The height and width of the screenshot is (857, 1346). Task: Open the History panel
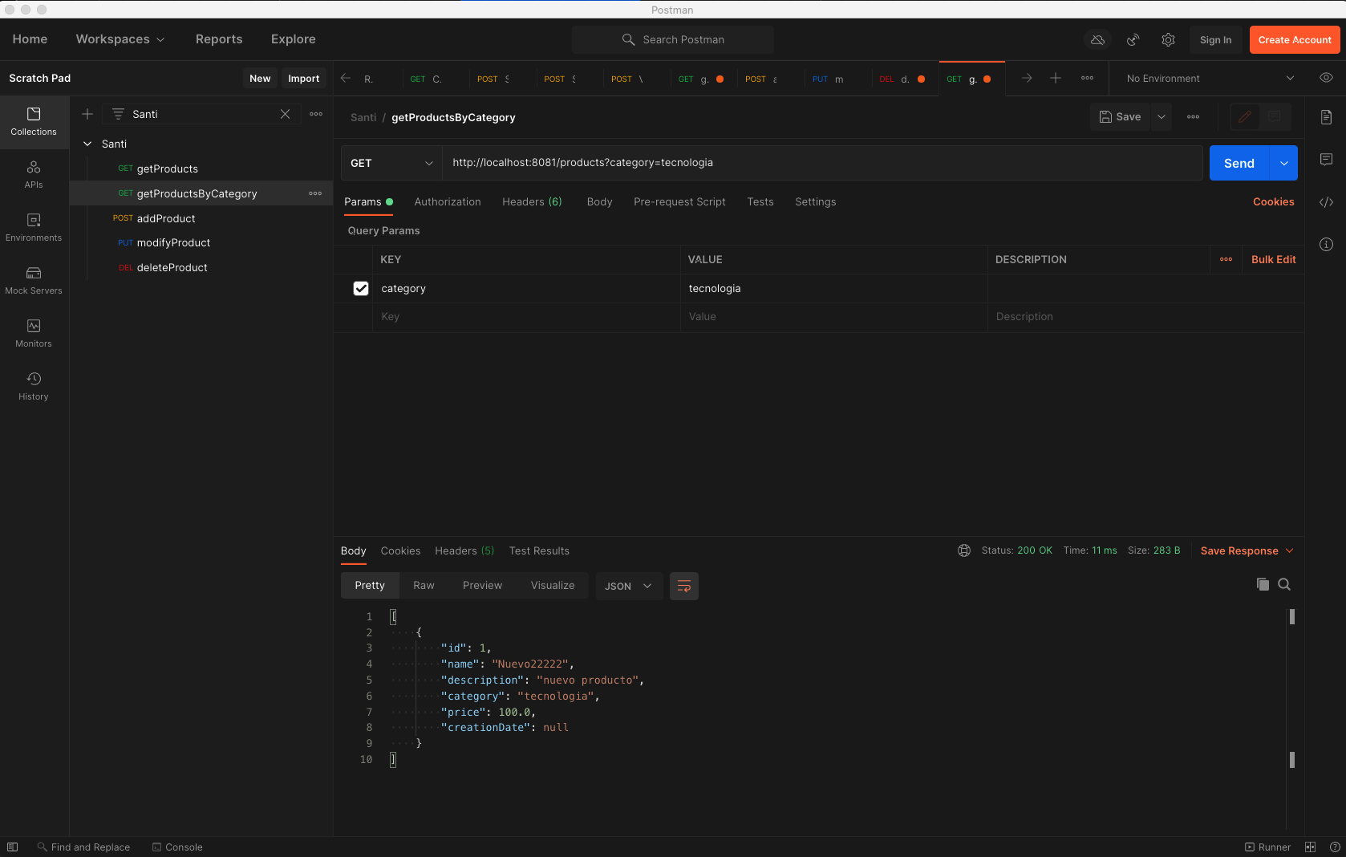[x=34, y=386]
